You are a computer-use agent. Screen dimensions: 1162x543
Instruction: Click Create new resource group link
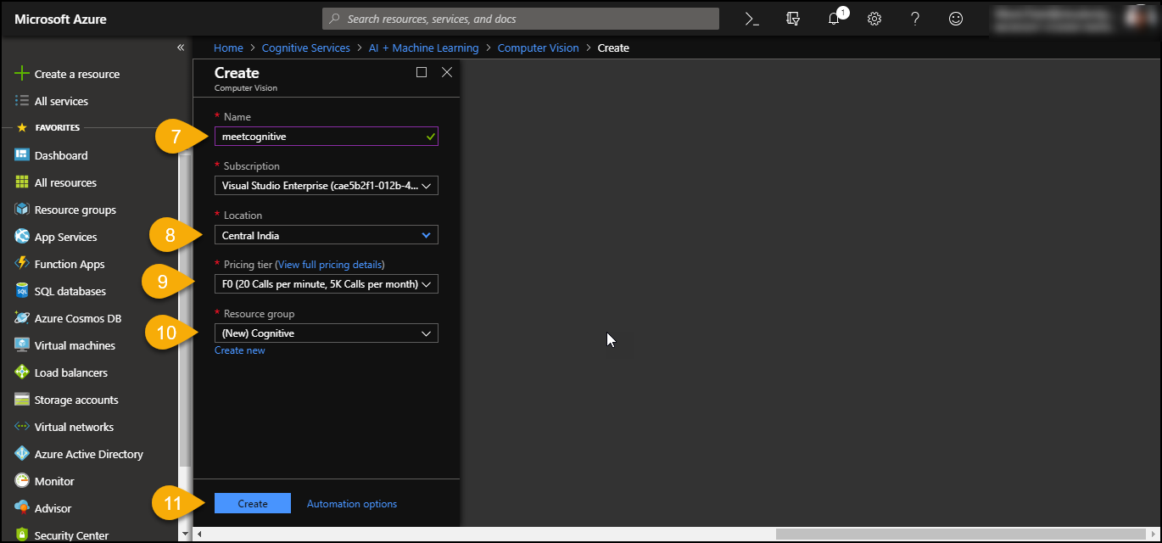click(239, 350)
